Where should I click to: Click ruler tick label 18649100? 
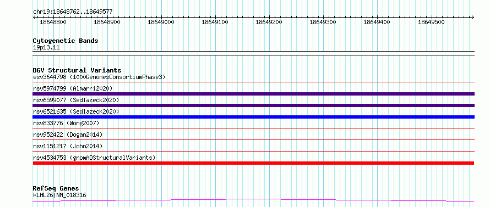(215, 22)
